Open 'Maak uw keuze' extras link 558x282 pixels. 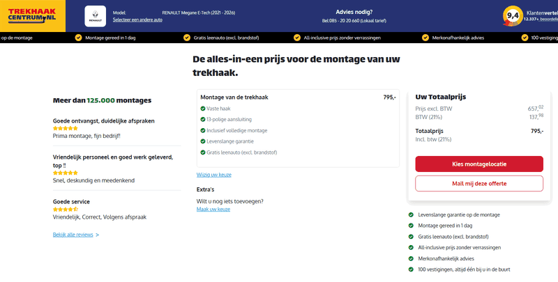point(213,209)
